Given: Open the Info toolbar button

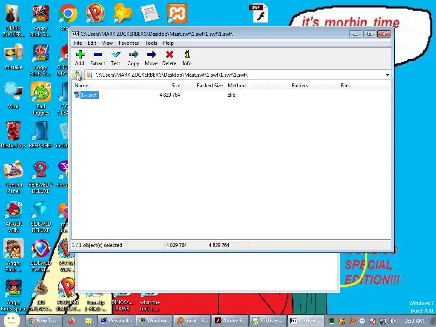Looking at the screenshot, I should click(187, 58).
